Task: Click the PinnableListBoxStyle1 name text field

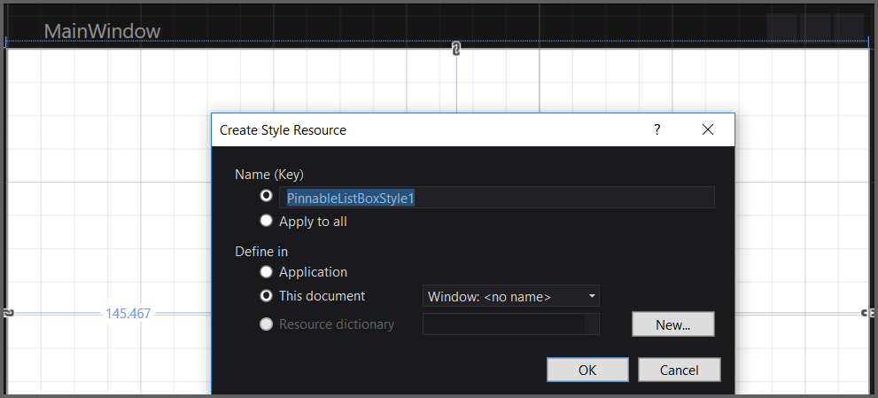Action: point(496,198)
